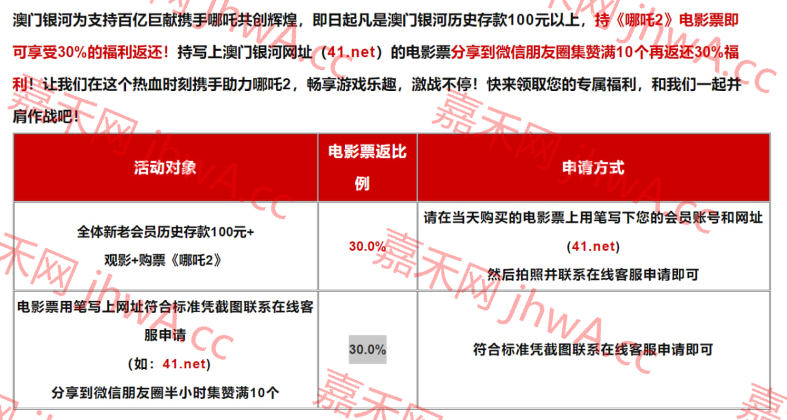787x420 pixels.
Task: Click the paragraph ending 肩作战吧！
Action: 46,117
